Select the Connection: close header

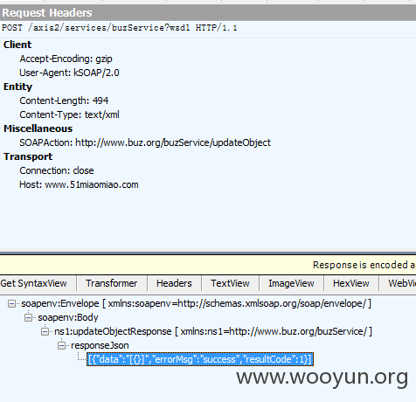(57, 170)
